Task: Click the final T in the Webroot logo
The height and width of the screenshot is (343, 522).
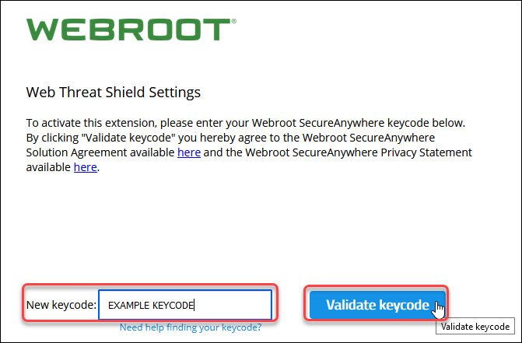Action: click(x=218, y=30)
